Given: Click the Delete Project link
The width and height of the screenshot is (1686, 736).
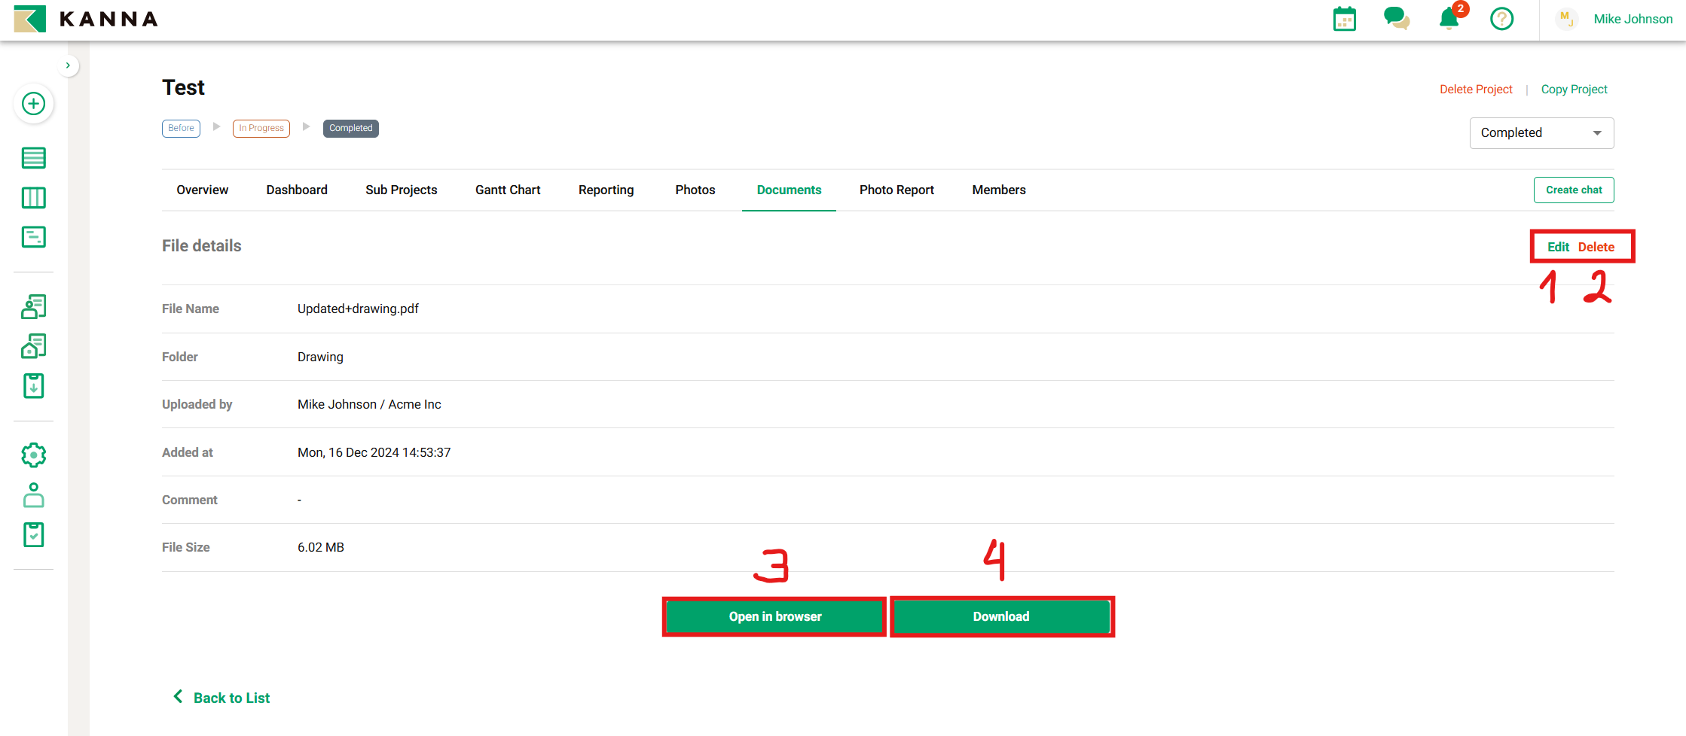Looking at the screenshot, I should [x=1475, y=90].
